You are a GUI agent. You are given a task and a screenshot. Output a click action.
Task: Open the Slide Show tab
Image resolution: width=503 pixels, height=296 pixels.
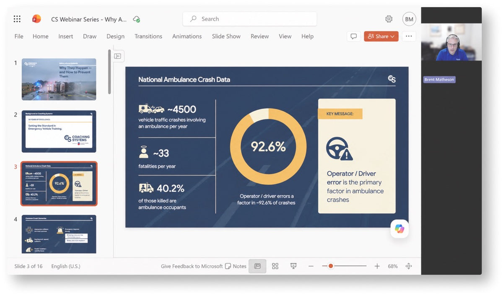click(226, 36)
